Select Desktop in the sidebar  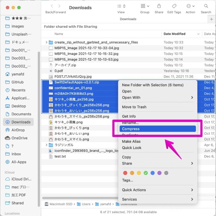click(18, 106)
